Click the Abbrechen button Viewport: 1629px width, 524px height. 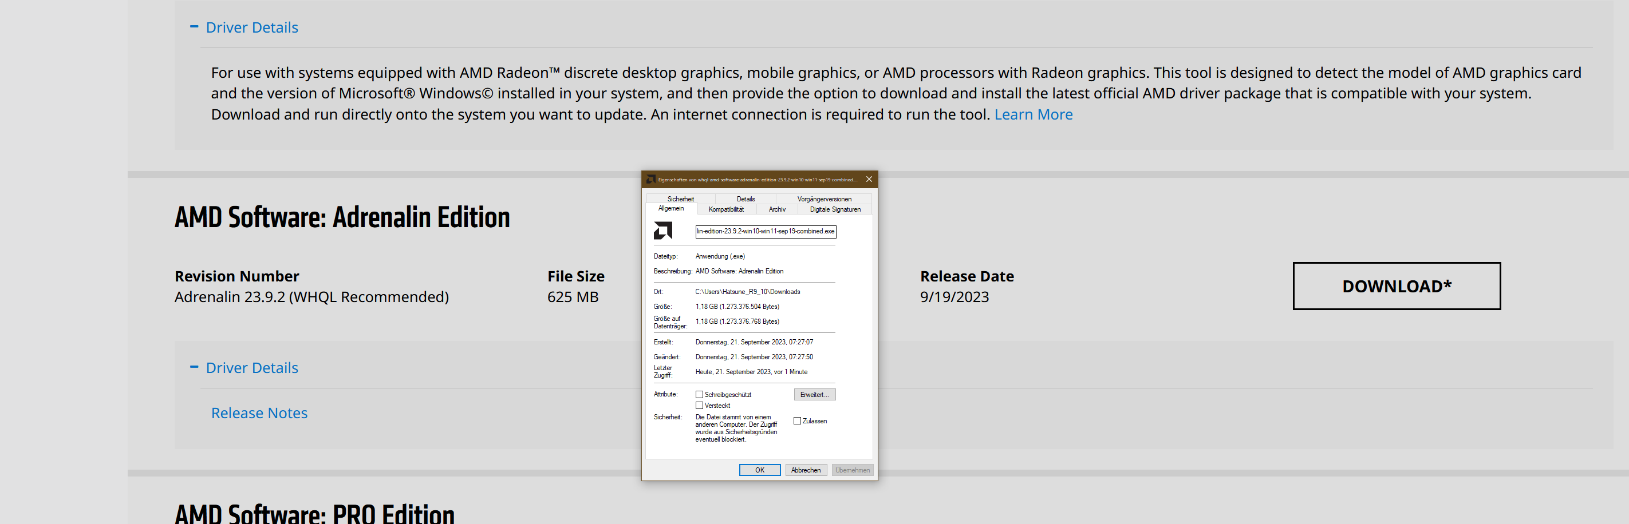click(x=806, y=470)
